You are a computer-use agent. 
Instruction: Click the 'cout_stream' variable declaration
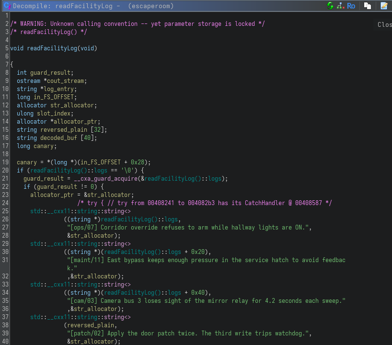(x=66, y=81)
